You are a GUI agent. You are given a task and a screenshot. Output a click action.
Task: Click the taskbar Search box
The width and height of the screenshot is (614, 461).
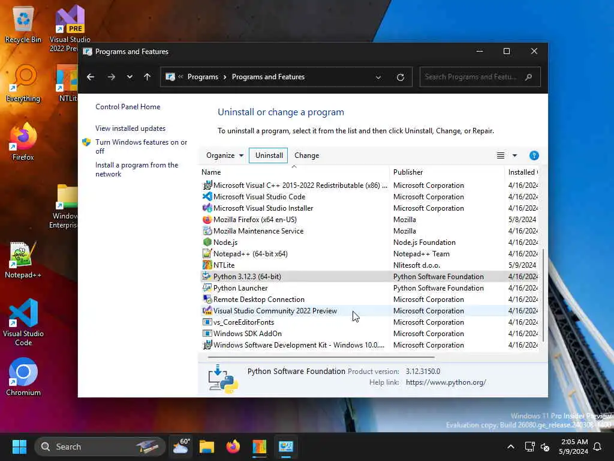click(100, 447)
